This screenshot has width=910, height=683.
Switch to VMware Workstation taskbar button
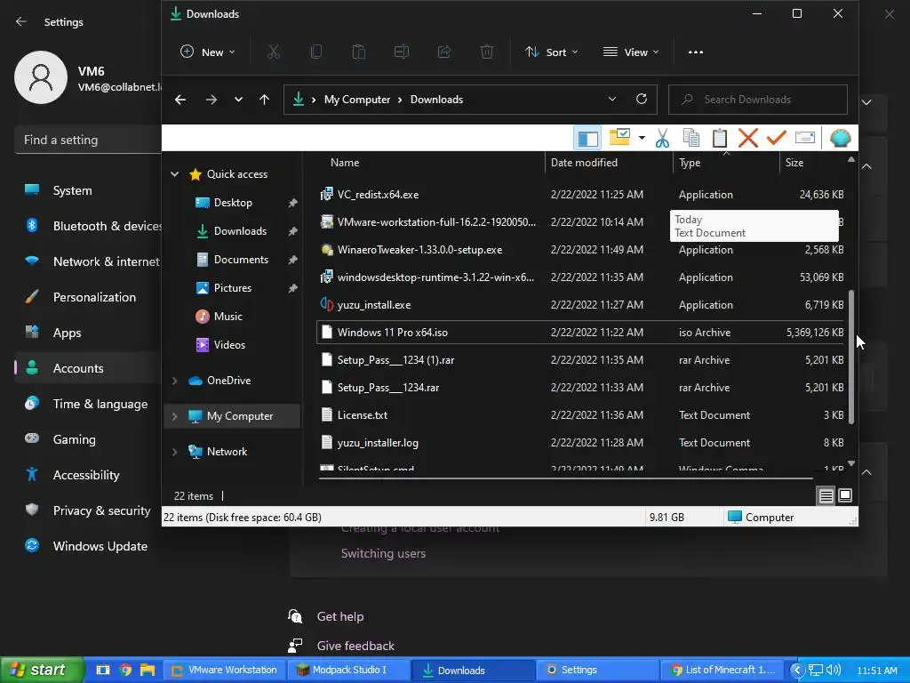[x=225, y=671]
